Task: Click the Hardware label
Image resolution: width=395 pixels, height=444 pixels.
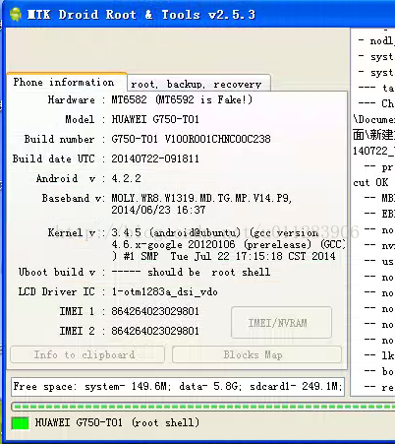Action: 72,99
